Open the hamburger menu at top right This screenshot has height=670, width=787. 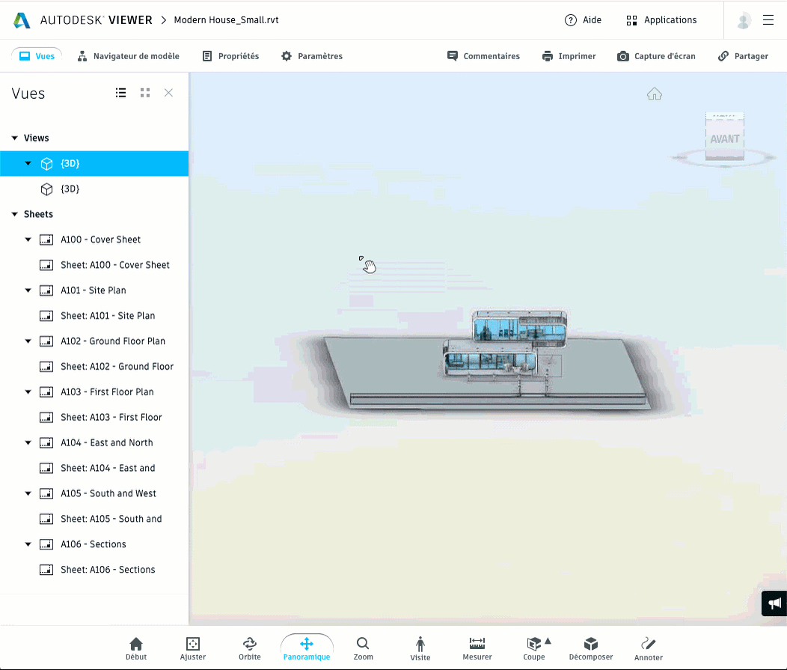pos(768,20)
